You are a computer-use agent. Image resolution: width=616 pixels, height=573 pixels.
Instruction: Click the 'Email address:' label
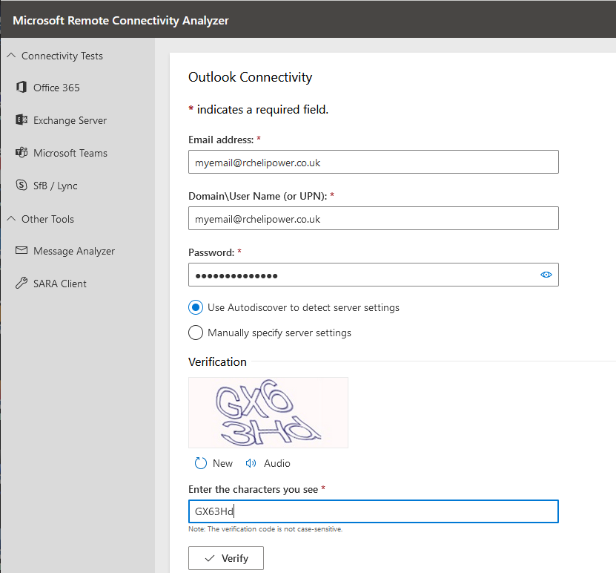221,140
